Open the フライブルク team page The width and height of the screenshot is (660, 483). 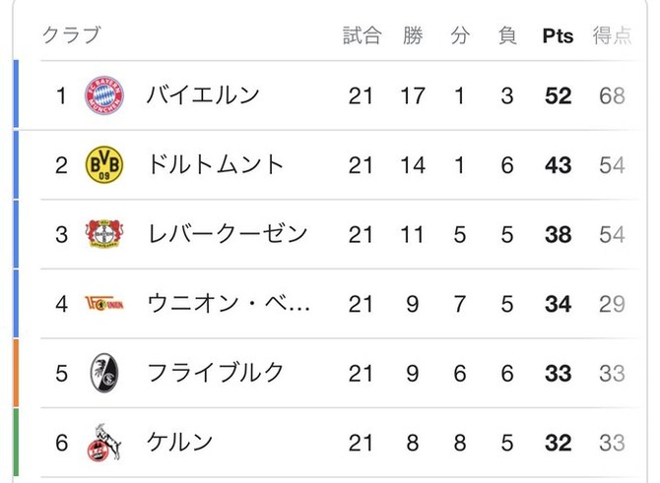pos(215,373)
